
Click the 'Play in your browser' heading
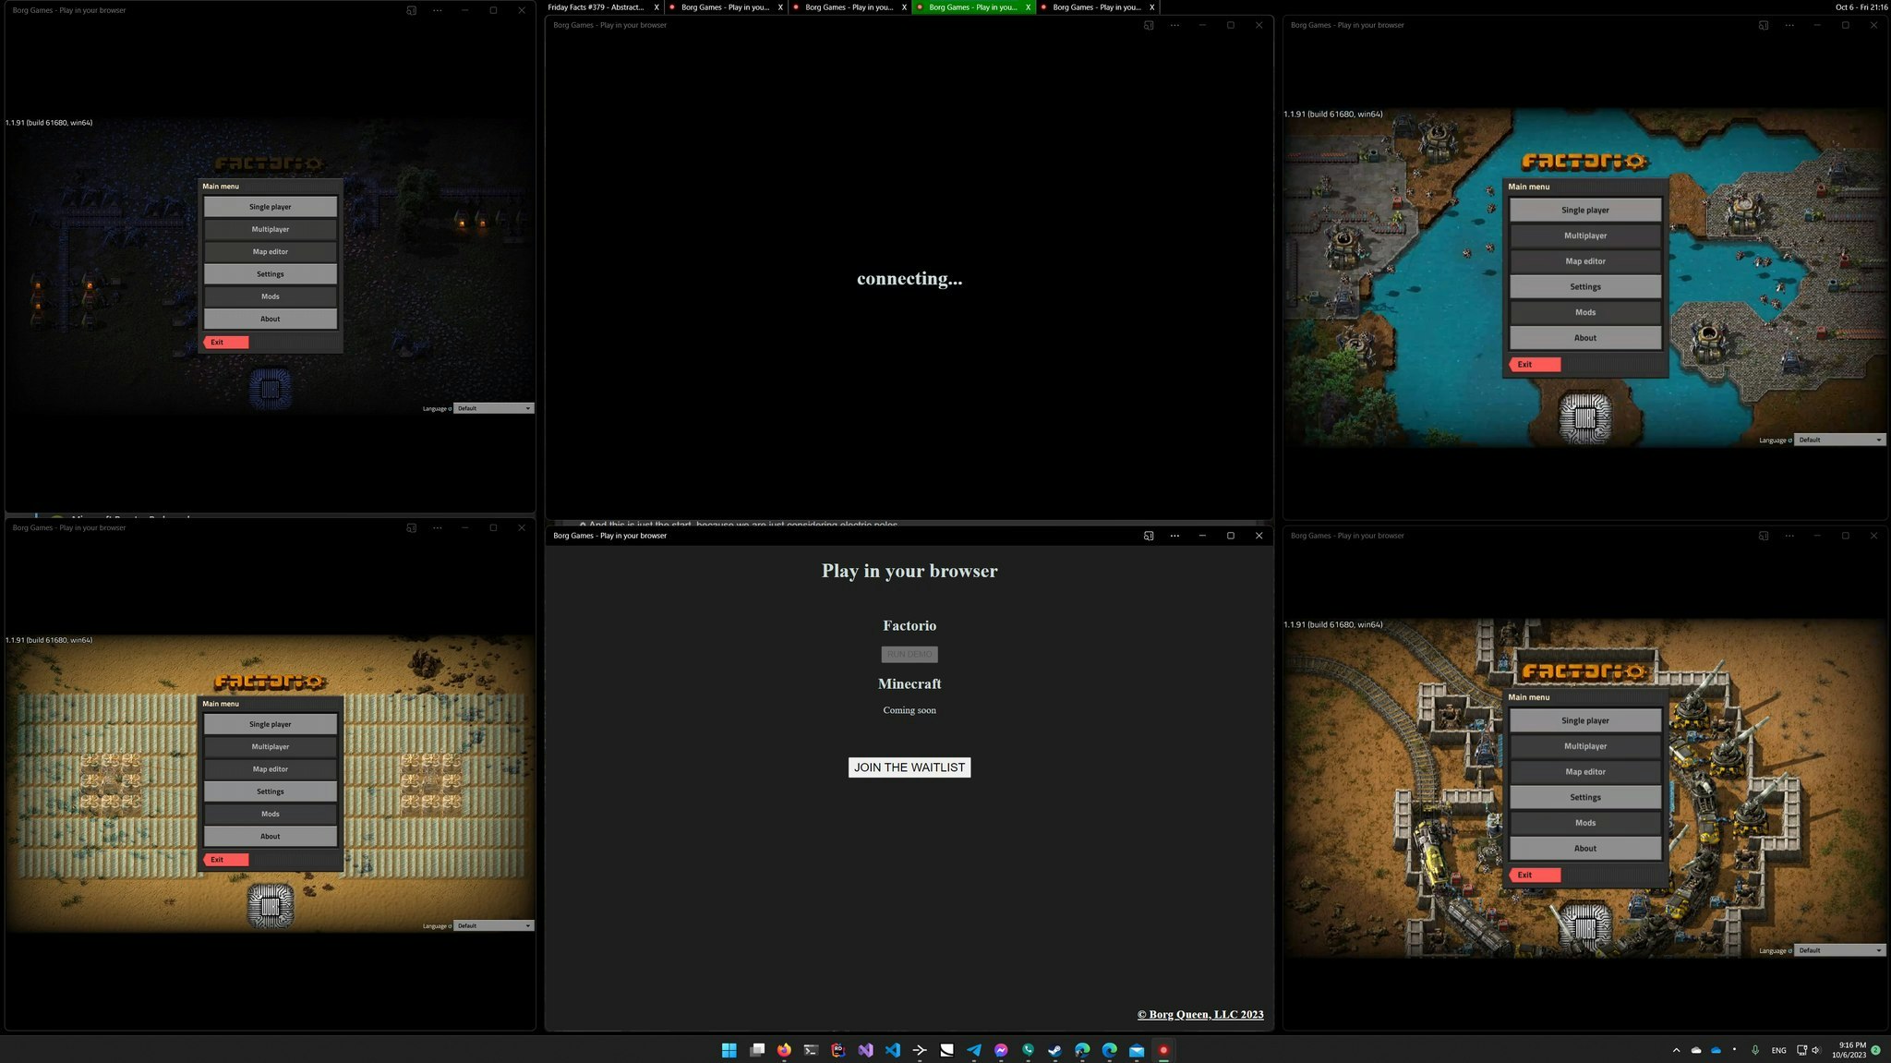click(x=909, y=571)
